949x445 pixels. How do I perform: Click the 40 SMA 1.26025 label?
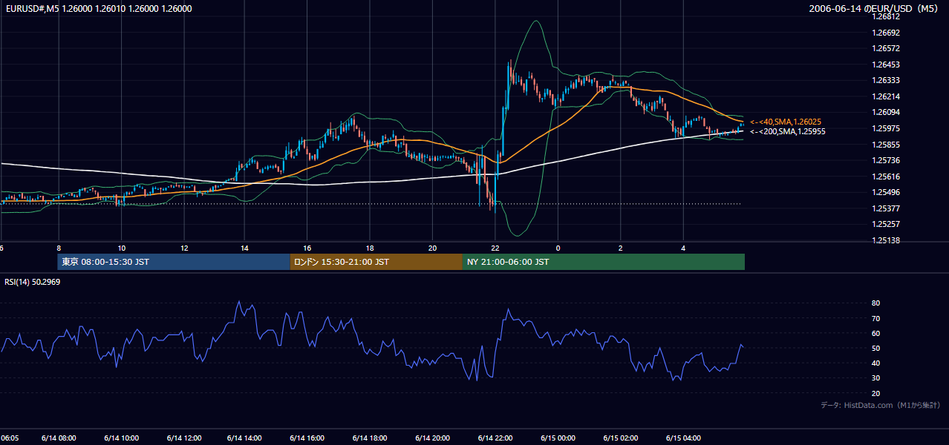pyautogui.click(x=786, y=122)
